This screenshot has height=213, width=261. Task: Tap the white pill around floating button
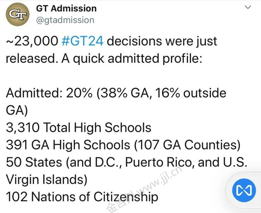(244, 190)
